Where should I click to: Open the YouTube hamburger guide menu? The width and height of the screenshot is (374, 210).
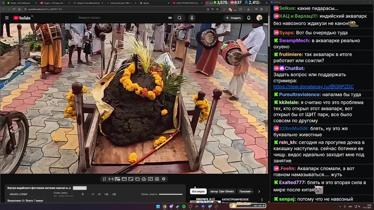coord(7,18)
